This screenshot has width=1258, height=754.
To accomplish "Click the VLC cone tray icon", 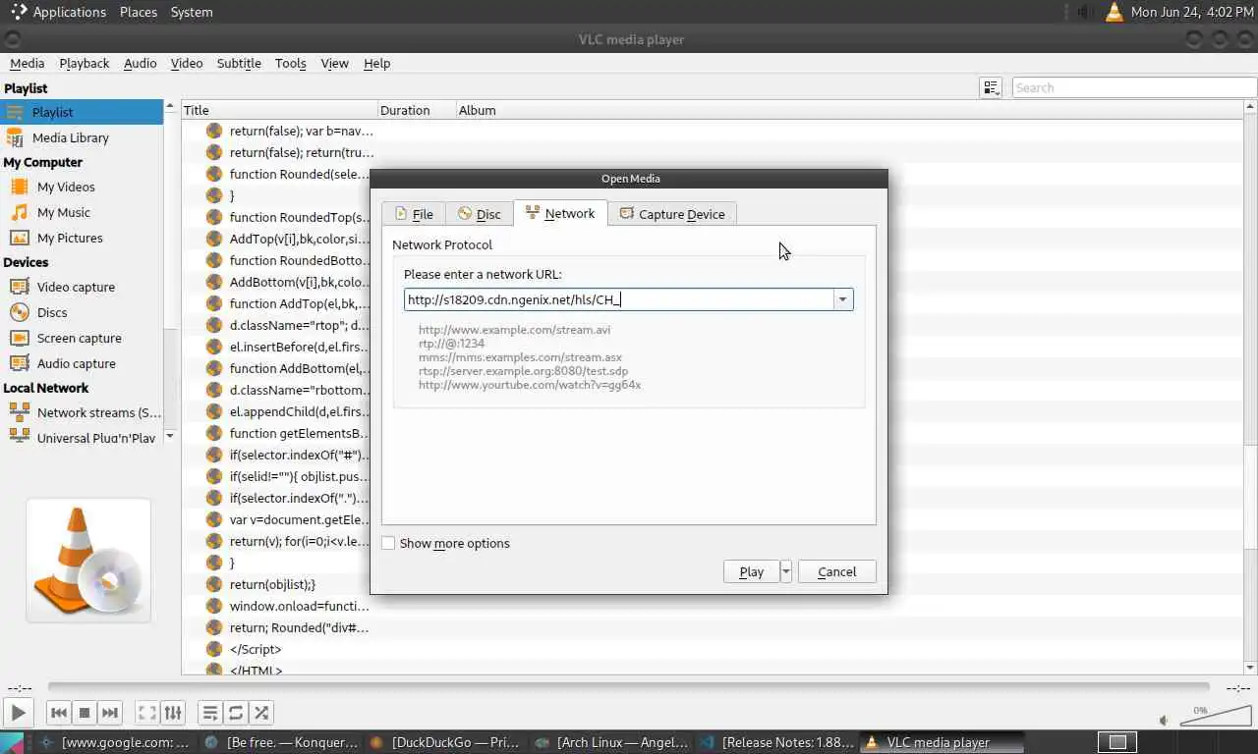I will 1114,12.
